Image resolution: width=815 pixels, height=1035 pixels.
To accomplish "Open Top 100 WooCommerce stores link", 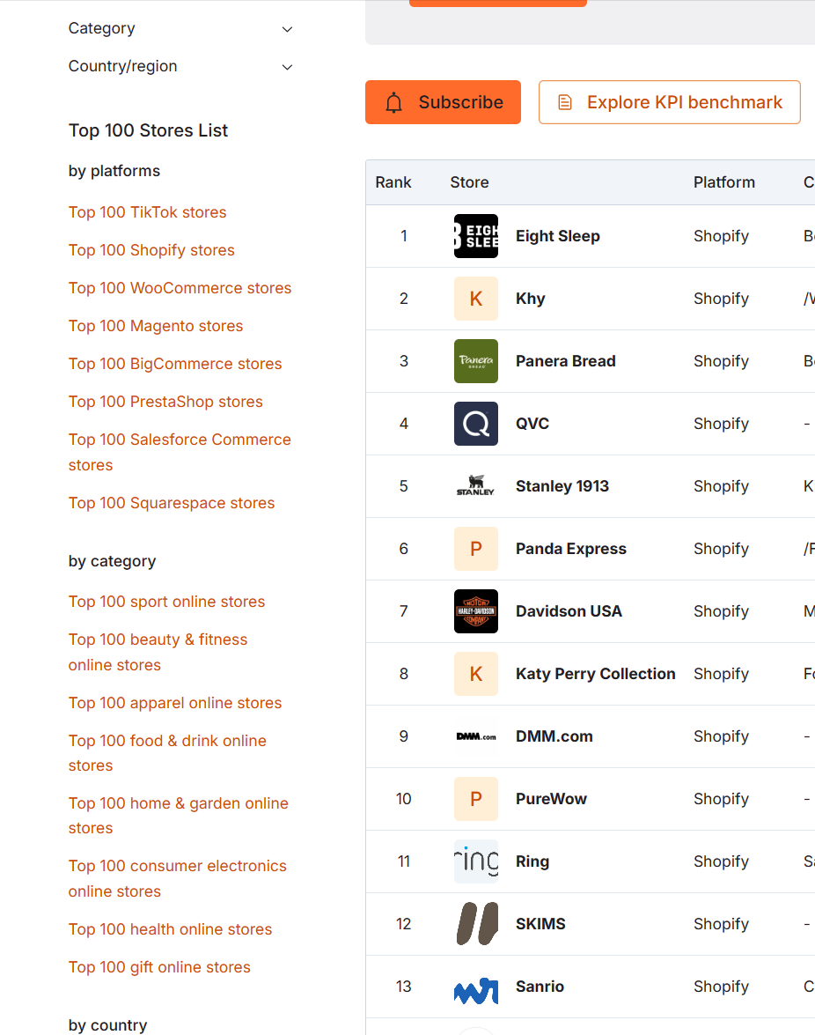I will point(180,288).
